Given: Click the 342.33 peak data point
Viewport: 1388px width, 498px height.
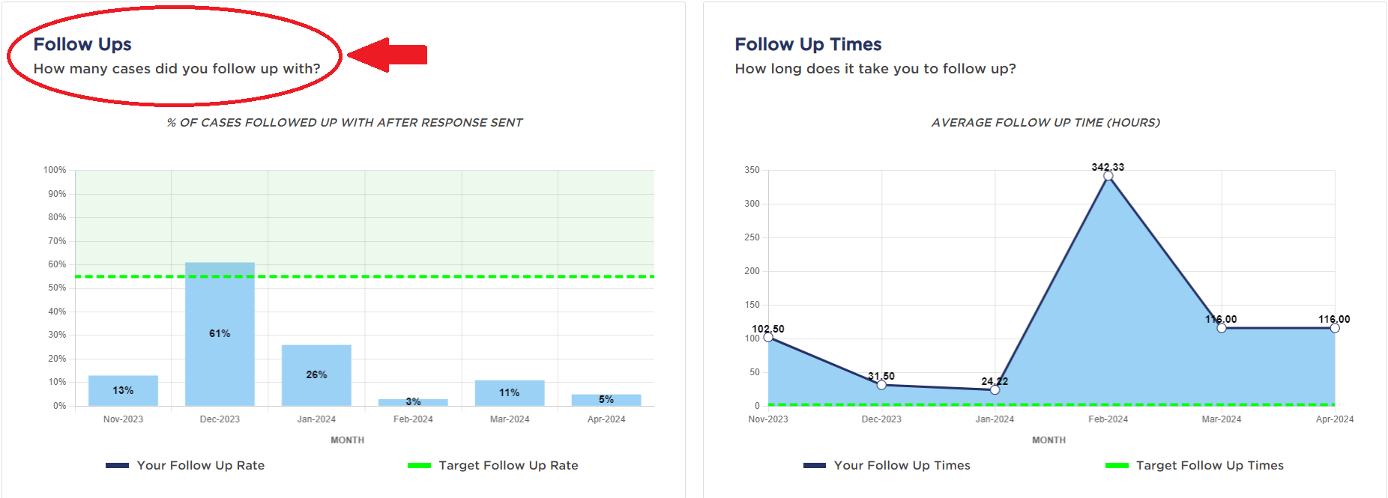Looking at the screenshot, I should coord(1108,176).
